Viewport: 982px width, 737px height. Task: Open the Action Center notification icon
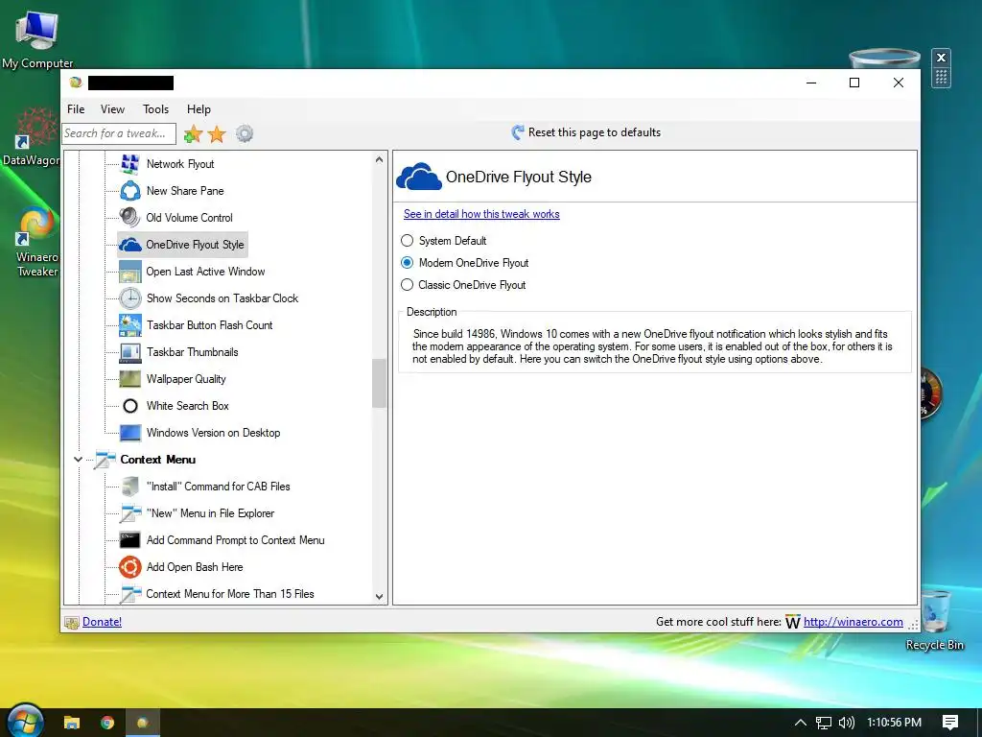[950, 723]
